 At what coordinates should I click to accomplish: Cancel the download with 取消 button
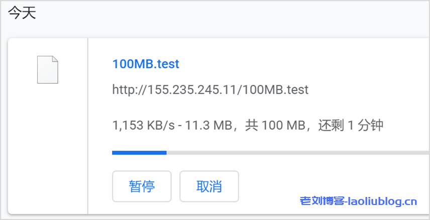209,186
